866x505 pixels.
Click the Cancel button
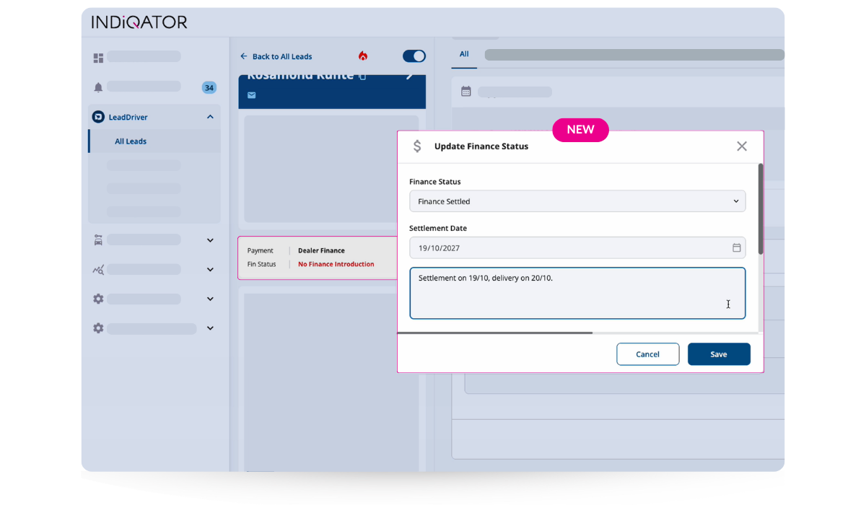tap(648, 354)
